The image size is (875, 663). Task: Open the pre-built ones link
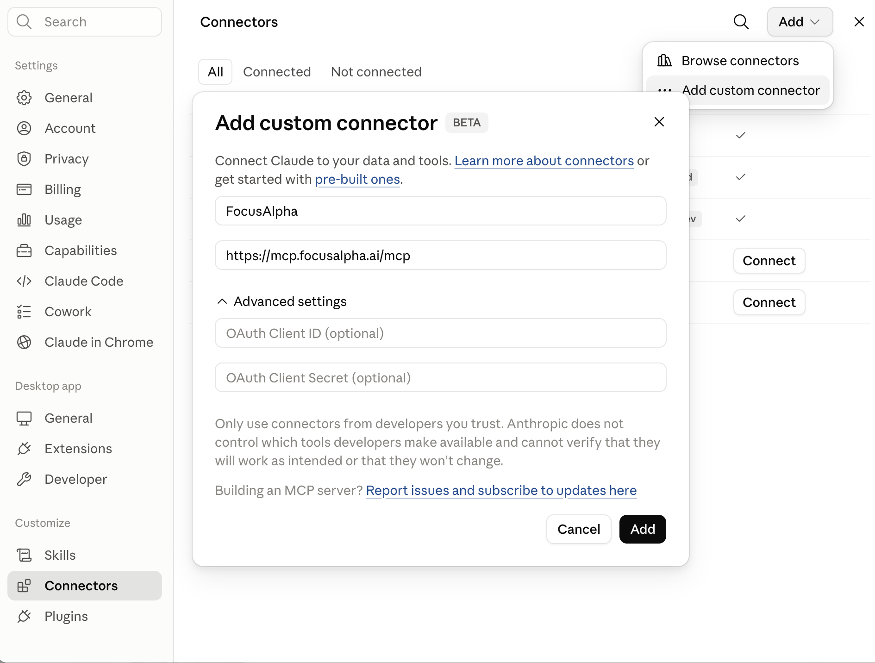pos(357,179)
